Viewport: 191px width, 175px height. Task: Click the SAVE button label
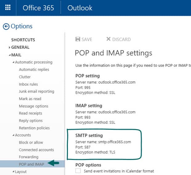click(87, 39)
